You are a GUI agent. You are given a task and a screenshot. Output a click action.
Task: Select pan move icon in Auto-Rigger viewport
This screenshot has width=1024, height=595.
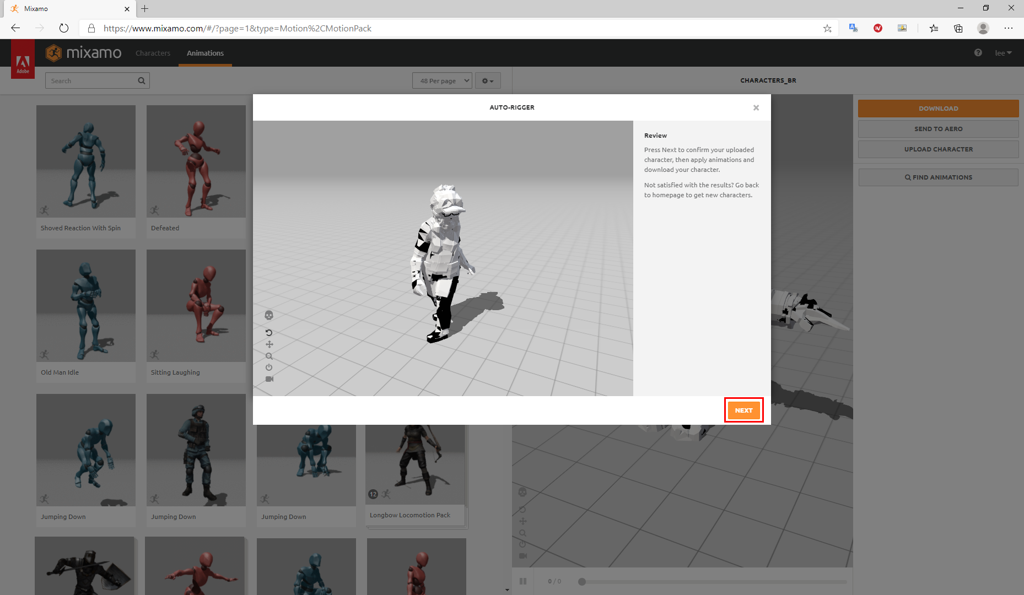[269, 344]
